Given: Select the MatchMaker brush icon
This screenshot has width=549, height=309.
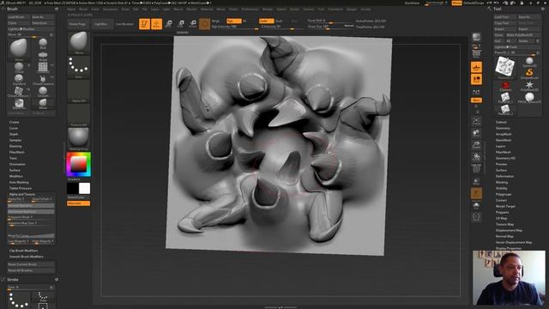Looking at the screenshot, I should pos(19,104).
